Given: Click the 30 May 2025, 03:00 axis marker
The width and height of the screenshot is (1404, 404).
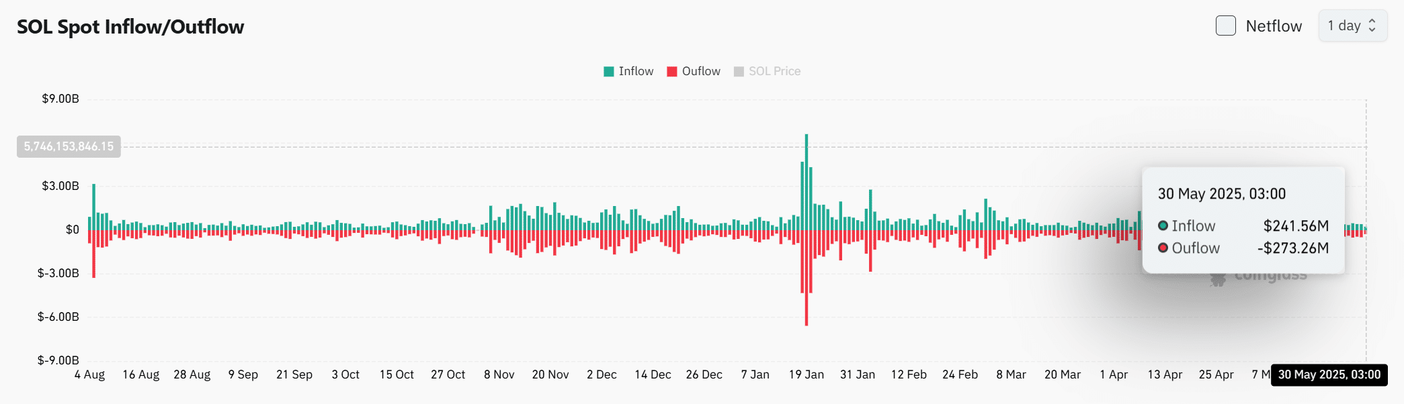Looking at the screenshot, I should pyautogui.click(x=1329, y=374).
